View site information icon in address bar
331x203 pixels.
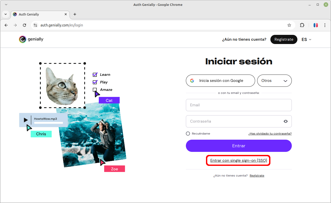coord(35,25)
